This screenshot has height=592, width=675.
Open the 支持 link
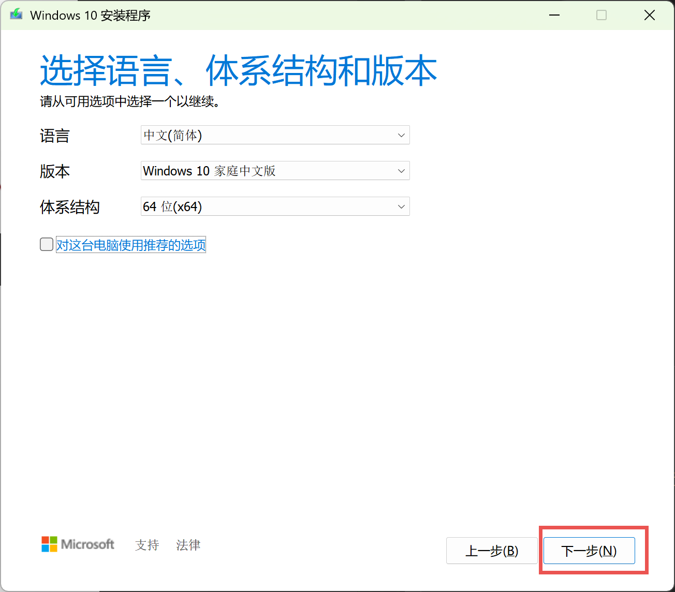[147, 545]
